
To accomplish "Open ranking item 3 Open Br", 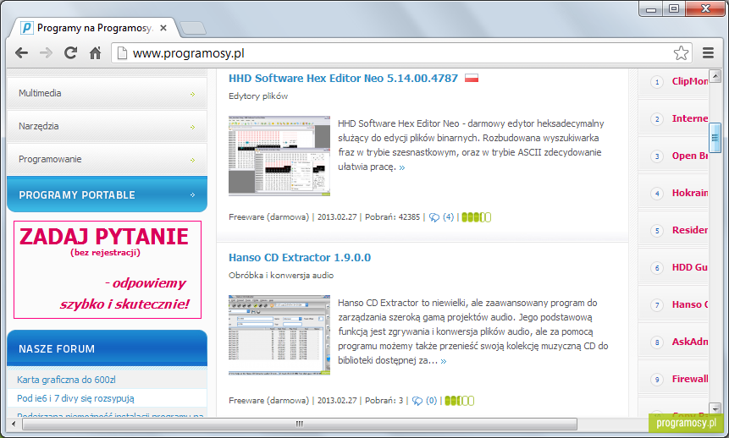I will coord(690,156).
